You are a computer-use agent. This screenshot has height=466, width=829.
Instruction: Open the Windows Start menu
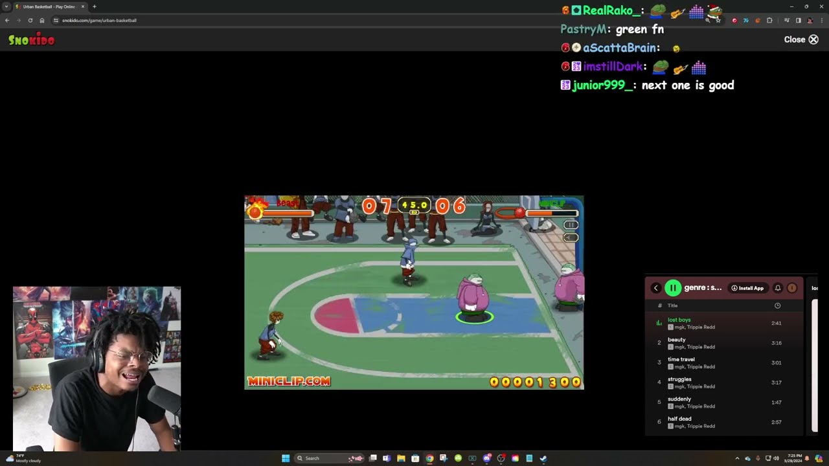click(x=286, y=458)
